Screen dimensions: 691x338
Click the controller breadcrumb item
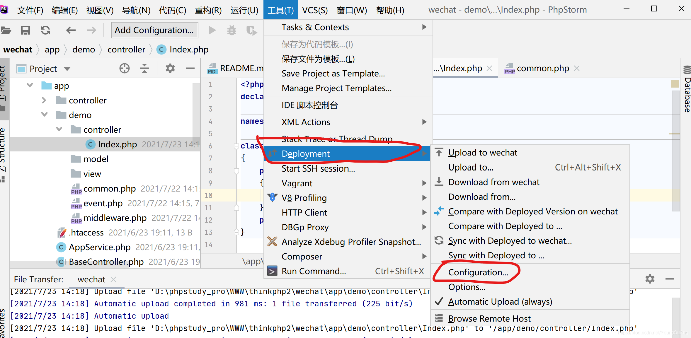(x=126, y=49)
